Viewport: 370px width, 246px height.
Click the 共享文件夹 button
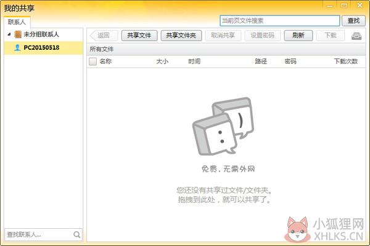click(x=181, y=36)
